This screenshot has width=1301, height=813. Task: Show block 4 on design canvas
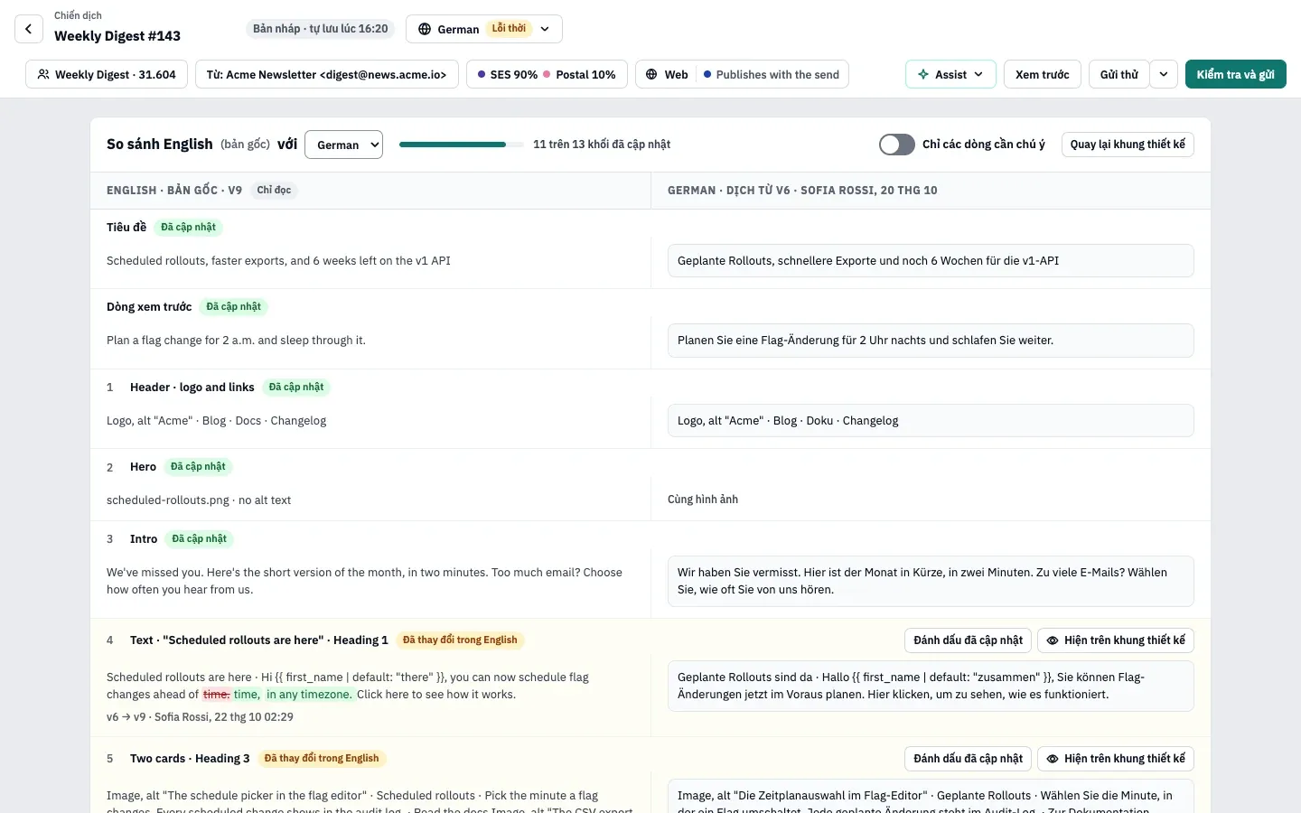pyautogui.click(x=1116, y=640)
